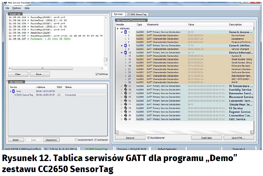Click the Bluetooth icon at handle 8

pyautogui.click(x=125, y=46)
